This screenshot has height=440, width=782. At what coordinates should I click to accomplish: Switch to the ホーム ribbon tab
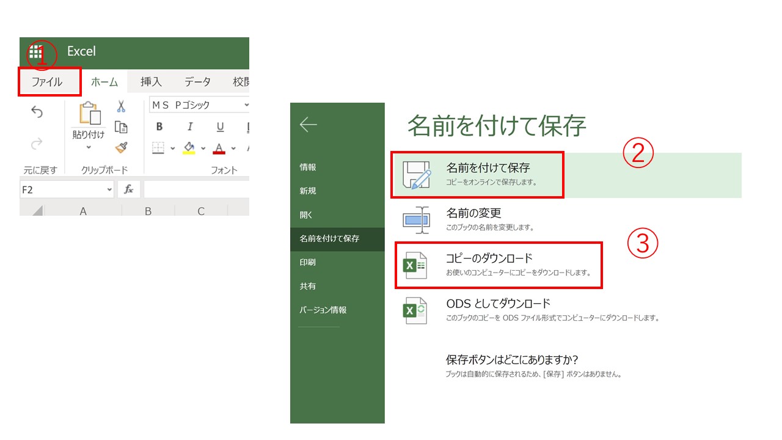tap(104, 82)
